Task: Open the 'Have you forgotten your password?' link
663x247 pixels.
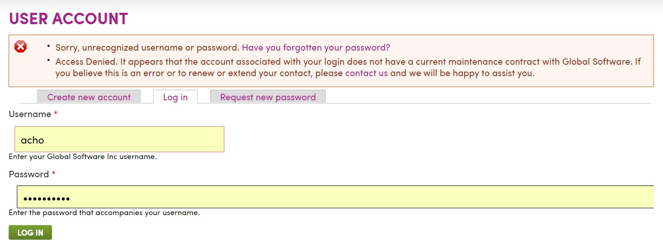Action: coord(316,47)
